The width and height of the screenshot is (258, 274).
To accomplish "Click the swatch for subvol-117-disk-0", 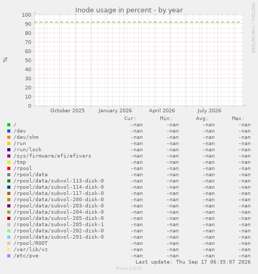I will tap(9, 193).
